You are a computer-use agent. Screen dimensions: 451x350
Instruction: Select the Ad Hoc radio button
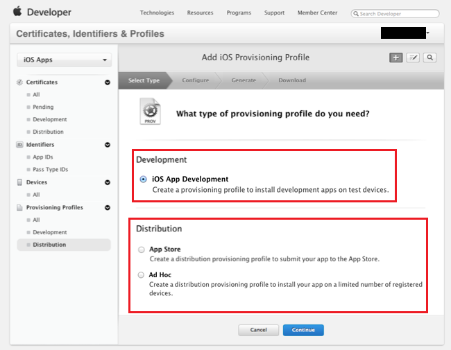point(141,275)
